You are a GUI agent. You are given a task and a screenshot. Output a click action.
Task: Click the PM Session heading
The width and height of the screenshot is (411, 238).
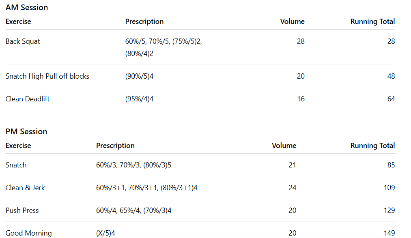(26, 131)
